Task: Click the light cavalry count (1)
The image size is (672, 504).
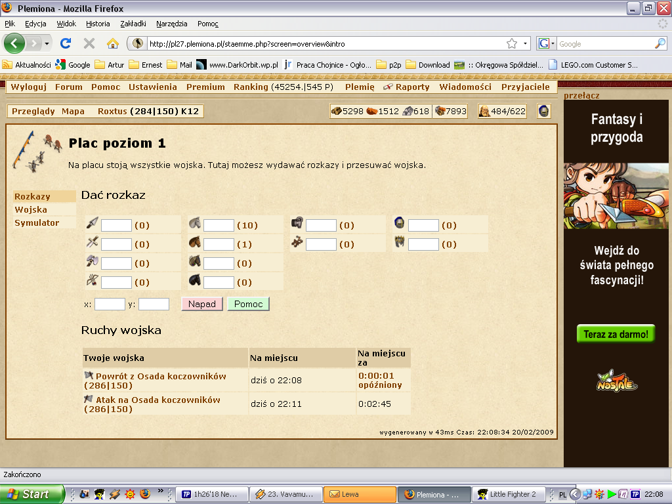Action: point(244,244)
